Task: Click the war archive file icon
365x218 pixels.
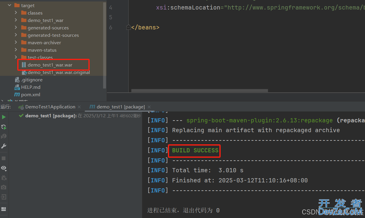Action: click(x=24, y=65)
